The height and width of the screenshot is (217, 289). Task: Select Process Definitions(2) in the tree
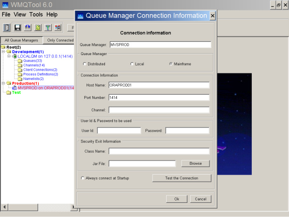(x=40, y=74)
